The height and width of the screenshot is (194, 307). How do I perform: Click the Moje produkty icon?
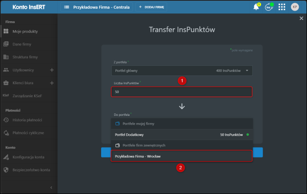(6, 31)
